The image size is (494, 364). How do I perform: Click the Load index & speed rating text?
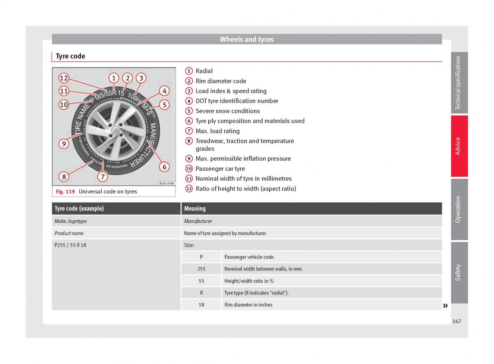tap(231, 91)
